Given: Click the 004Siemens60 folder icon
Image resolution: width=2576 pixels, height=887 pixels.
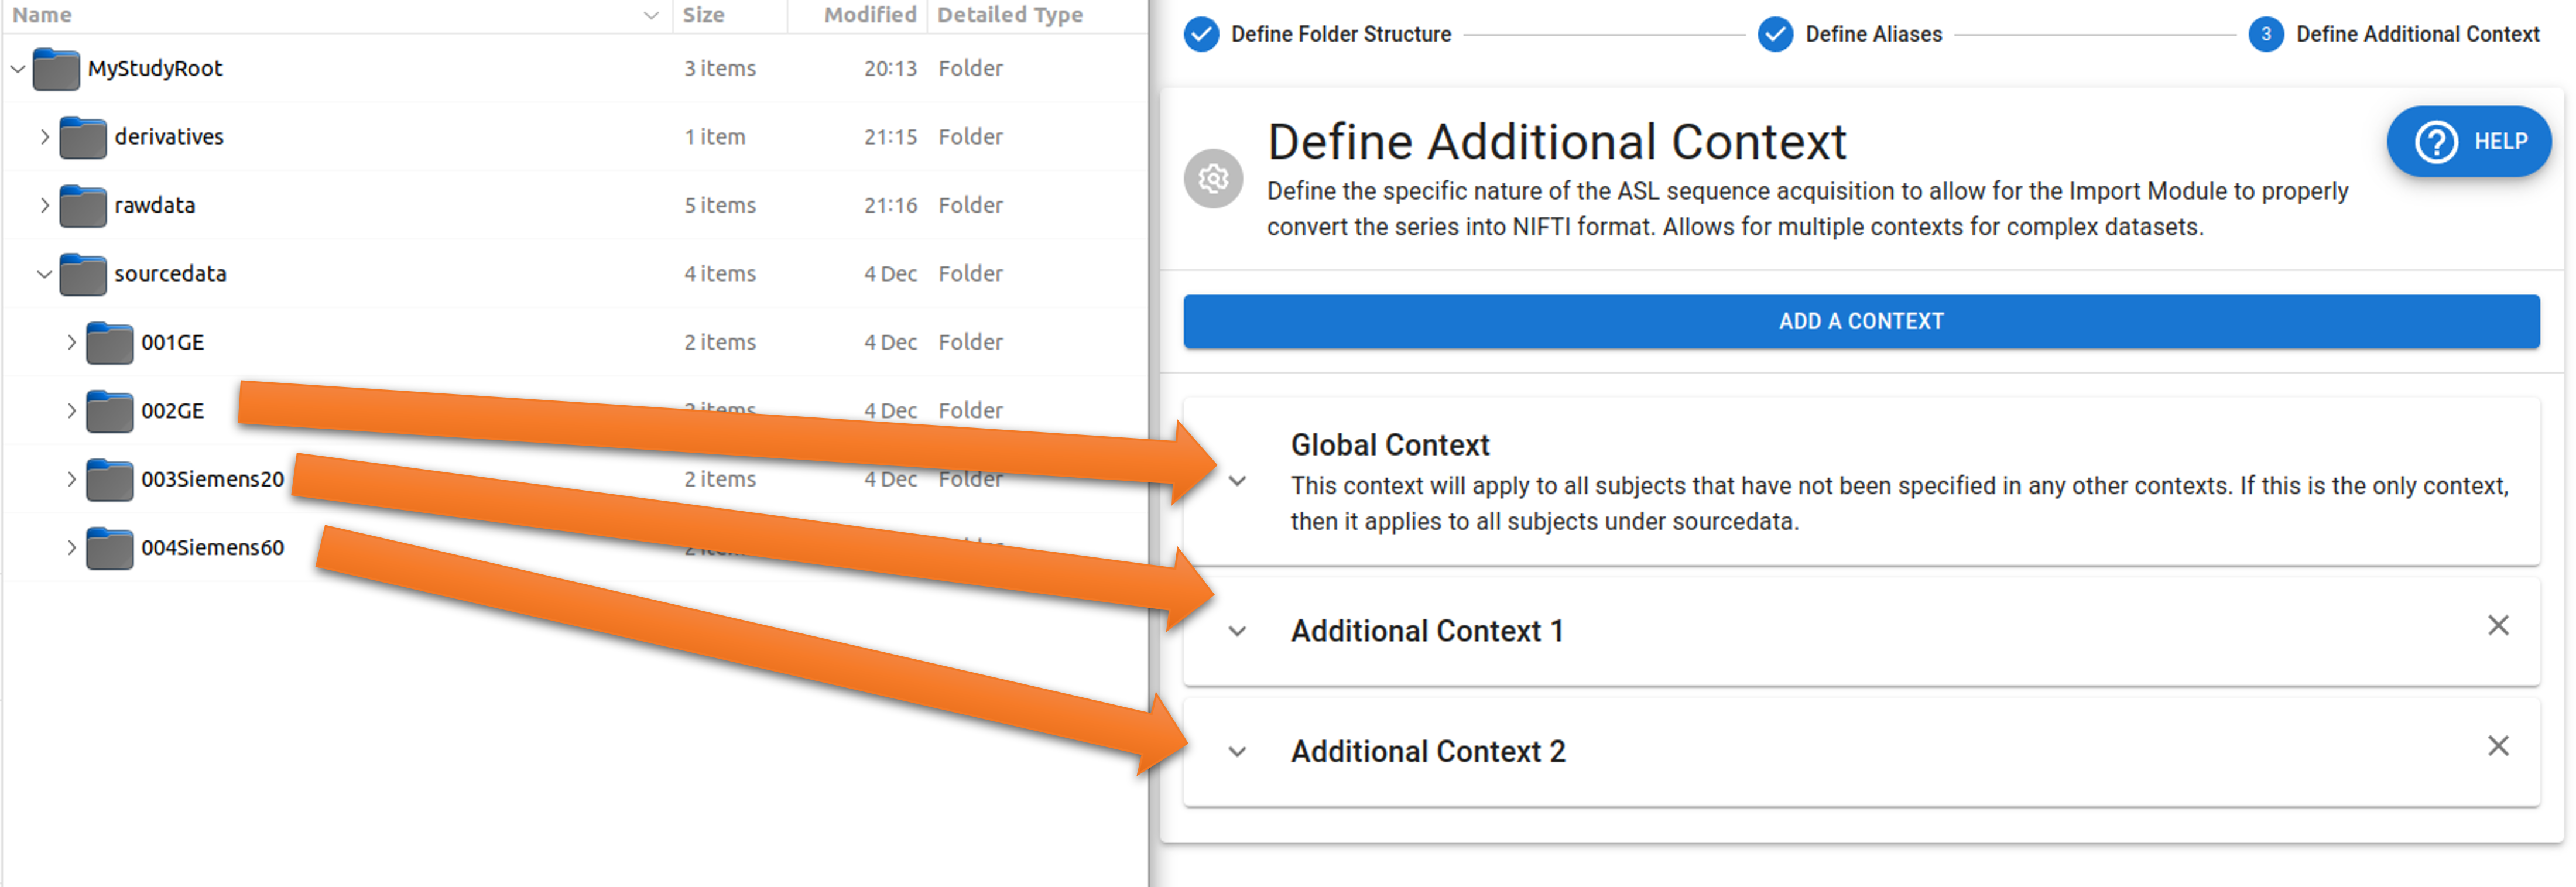Looking at the screenshot, I should point(110,548).
